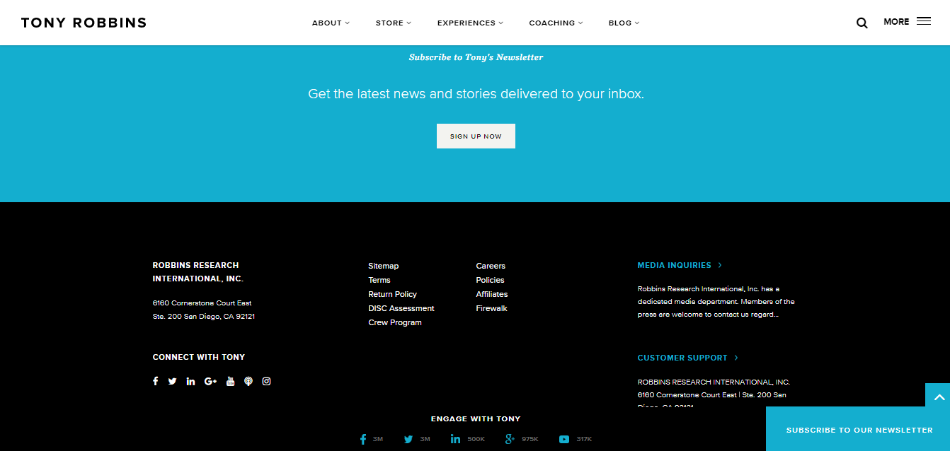
Task: Open Google Plus icon under Connect With Tony
Action: pyautogui.click(x=210, y=381)
